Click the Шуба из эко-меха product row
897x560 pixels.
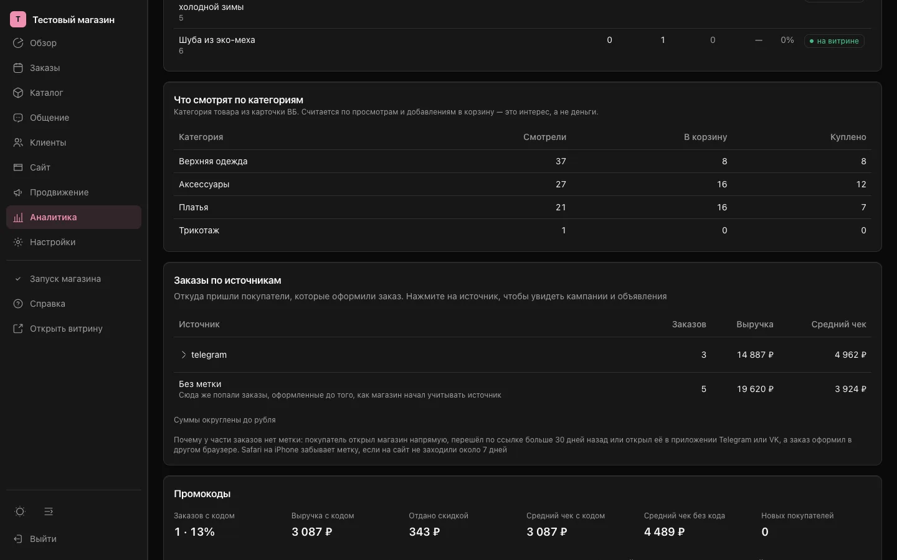(x=522, y=45)
